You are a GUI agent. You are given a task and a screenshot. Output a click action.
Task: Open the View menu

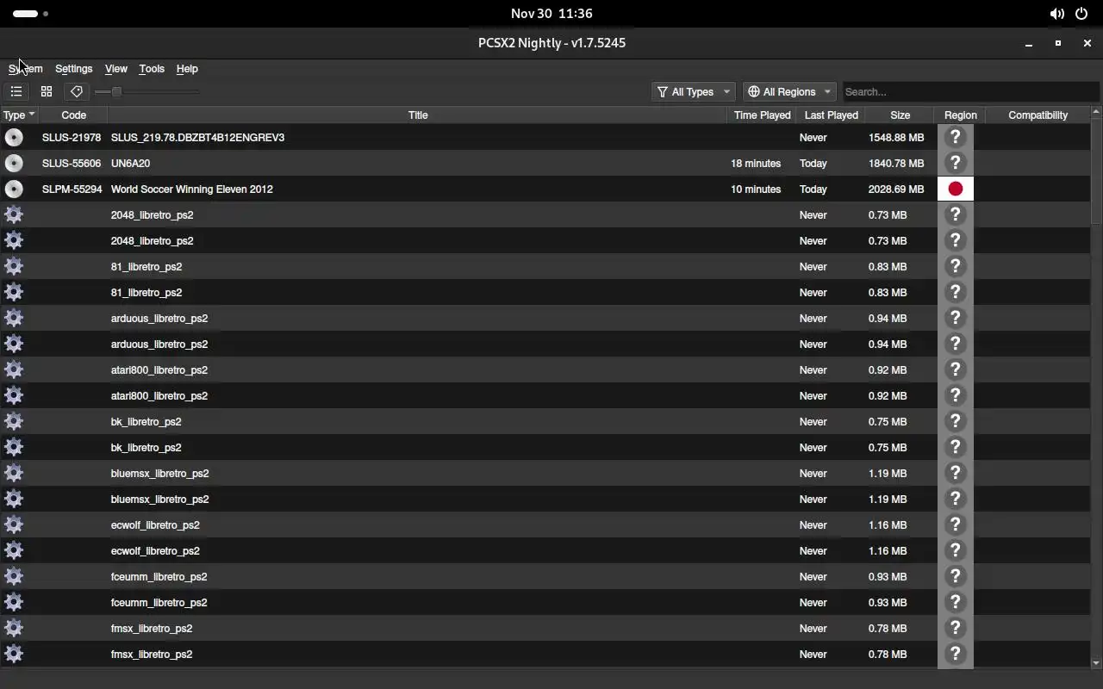pyautogui.click(x=115, y=69)
